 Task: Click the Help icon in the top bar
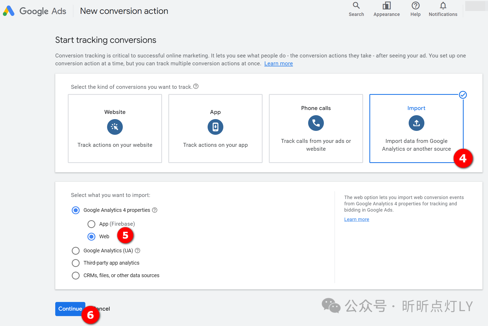415,5
